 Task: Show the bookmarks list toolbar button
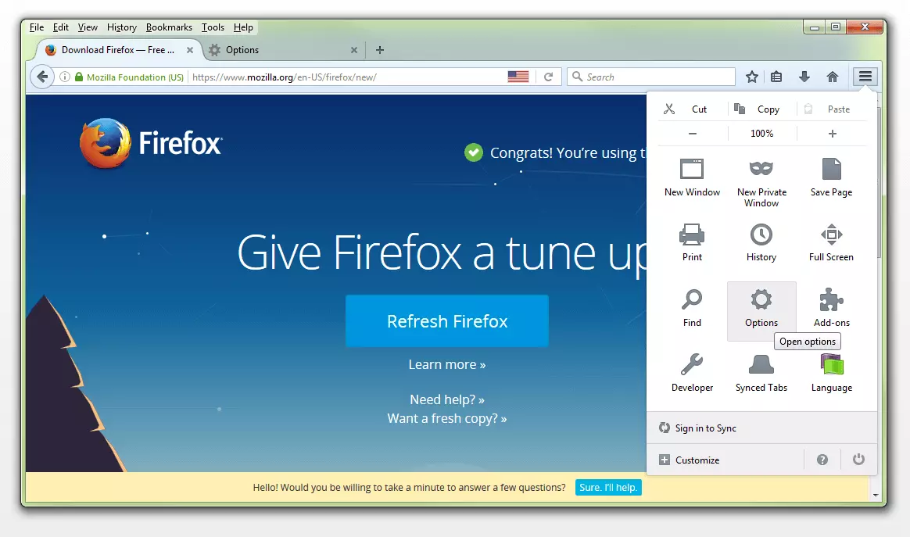tap(776, 77)
